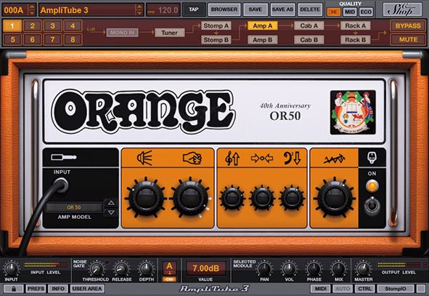Image resolution: width=429 pixels, height=296 pixels.
Task: Select previous amp model with up arrow
Action: (x=111, y=203)
